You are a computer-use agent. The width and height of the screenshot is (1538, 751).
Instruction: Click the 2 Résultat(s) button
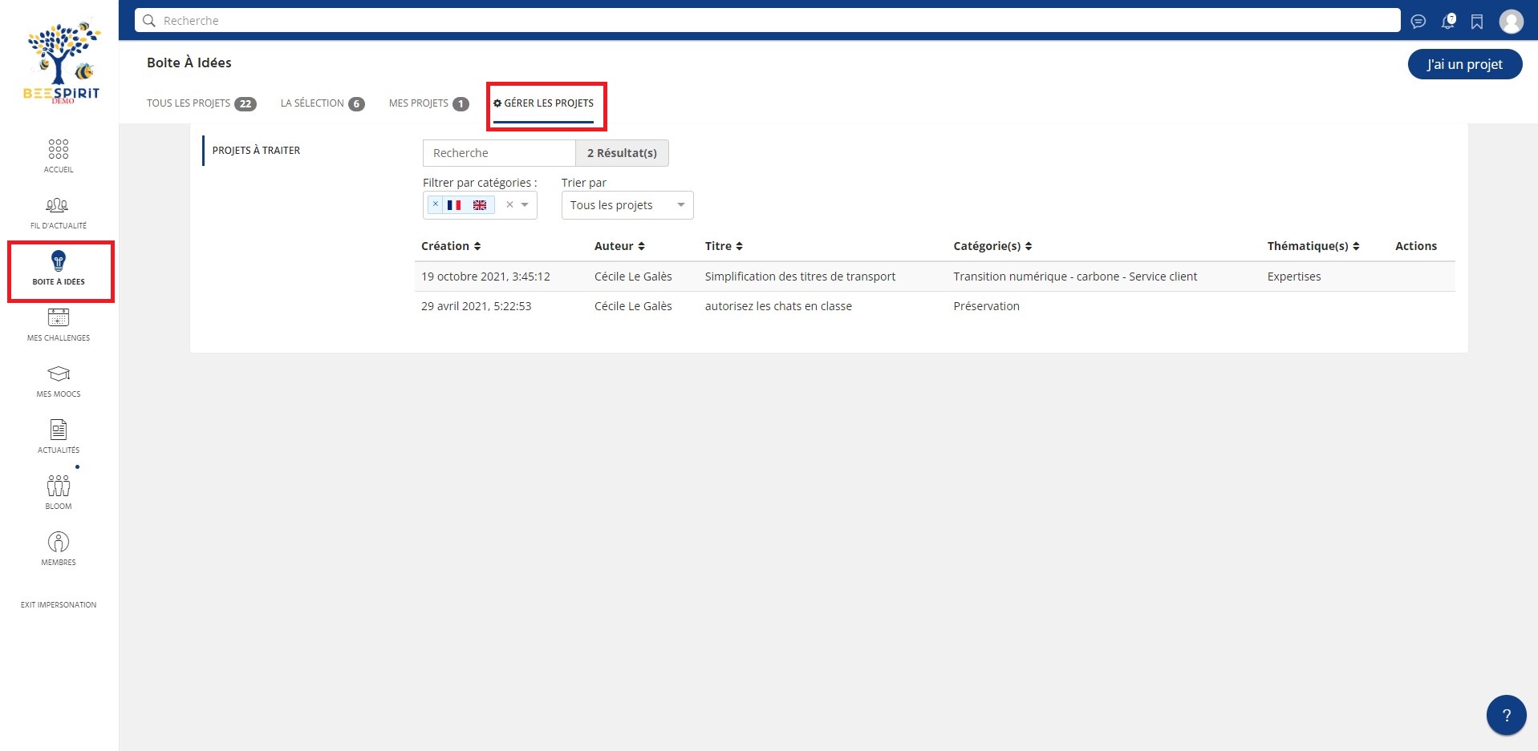[x=622, y=153]
